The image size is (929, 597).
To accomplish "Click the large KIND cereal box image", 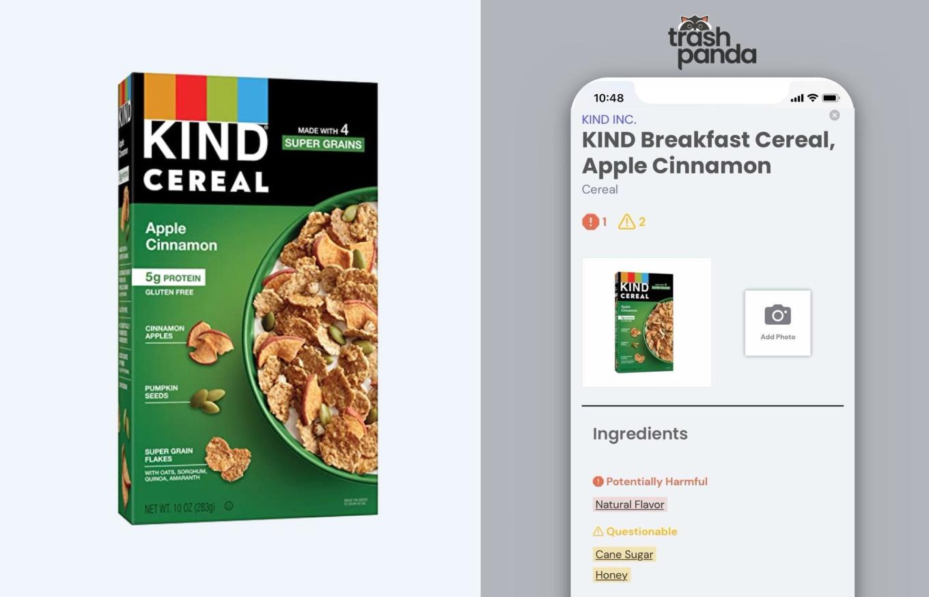I will pos(247,298).
